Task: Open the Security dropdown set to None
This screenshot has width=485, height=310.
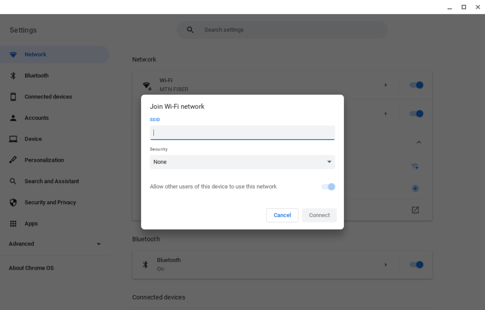Action: tap(242, 162)
